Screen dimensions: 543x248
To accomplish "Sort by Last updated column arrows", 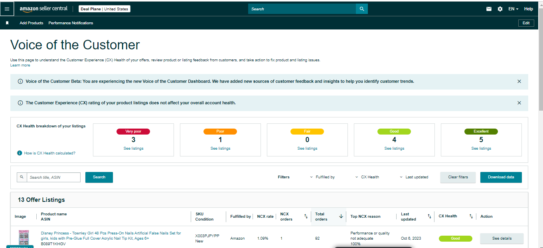I will 429,216.
